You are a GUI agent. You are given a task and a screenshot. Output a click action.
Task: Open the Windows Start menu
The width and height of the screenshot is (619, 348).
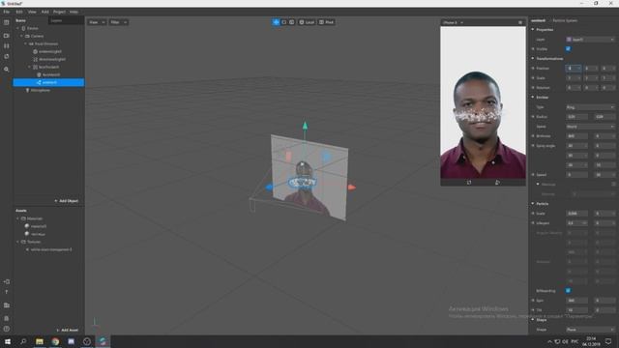click(x=8, y=341)
